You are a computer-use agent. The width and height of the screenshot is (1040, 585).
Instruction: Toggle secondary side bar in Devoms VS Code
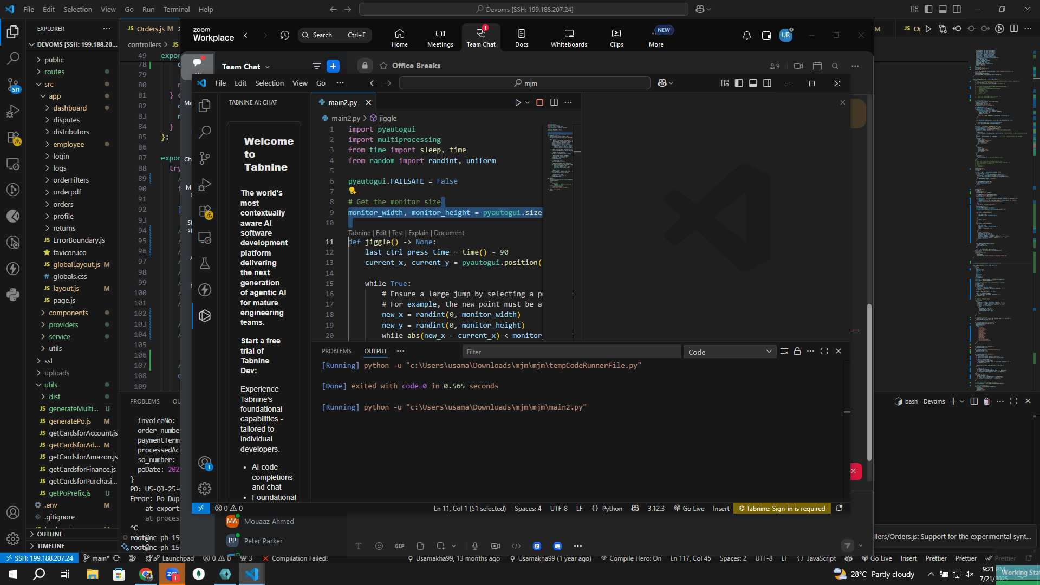[x=957, y=9]
